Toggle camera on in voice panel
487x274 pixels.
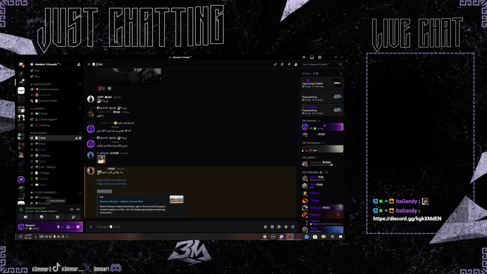pyautogui.click(x=25, y=217)
